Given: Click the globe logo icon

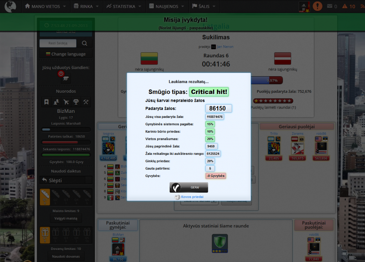Looking at the screenshot, I should (x=10, y=6).
